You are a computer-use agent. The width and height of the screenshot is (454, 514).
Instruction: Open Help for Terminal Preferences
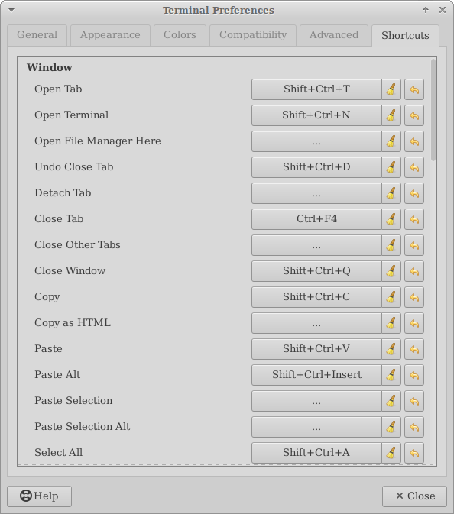(40, 496)
